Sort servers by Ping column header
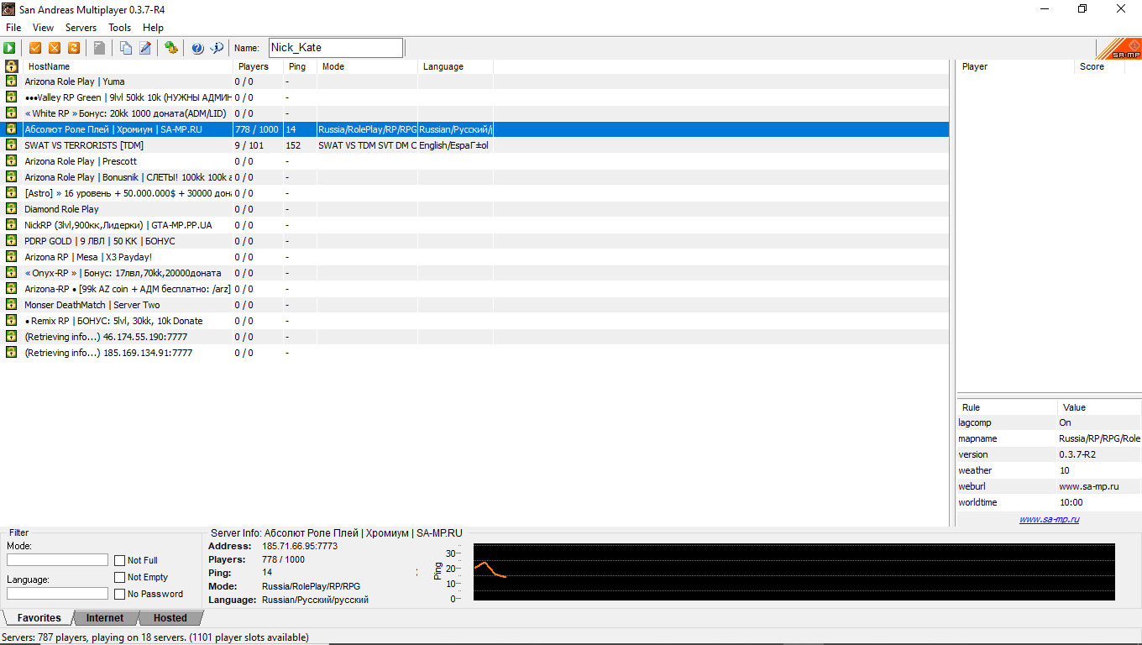1142x645 pixels. point(300,66)
